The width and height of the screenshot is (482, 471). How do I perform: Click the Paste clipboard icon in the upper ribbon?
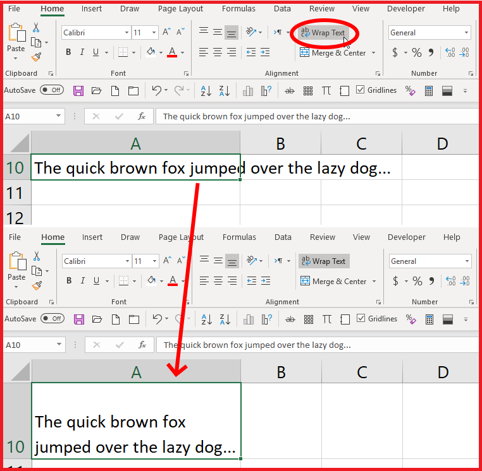point(16,33)
